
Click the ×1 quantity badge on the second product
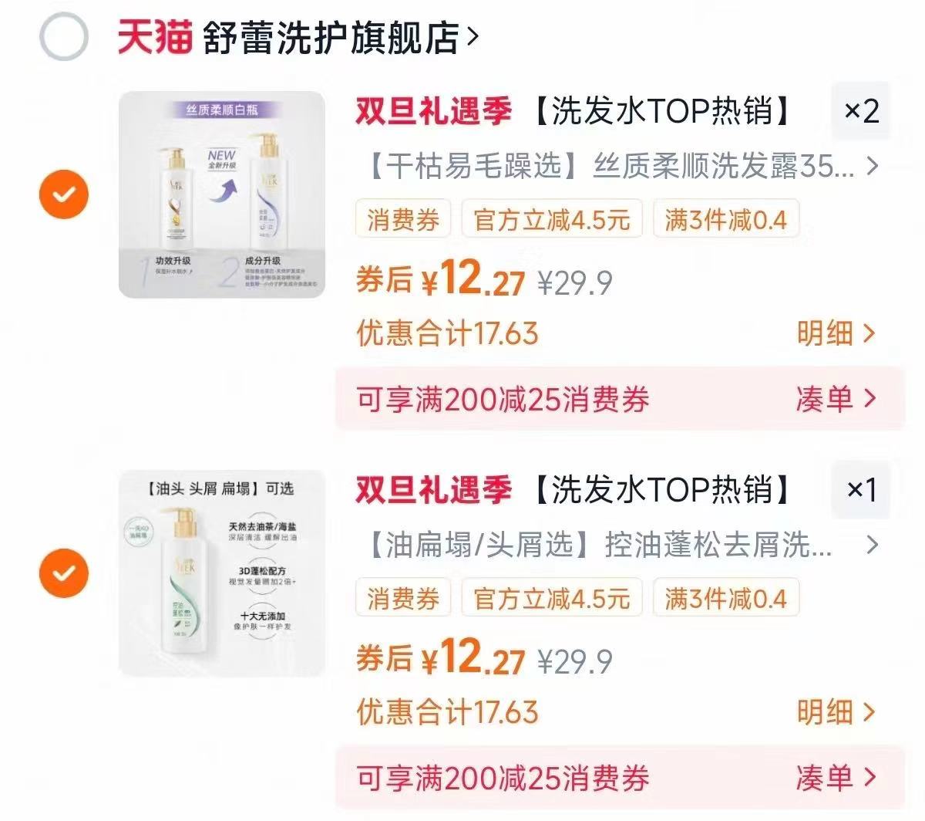coord(861,490)
